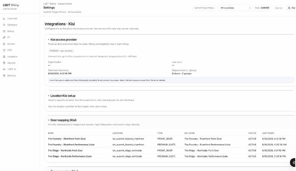Click the dark mode moon icon
This screenshot has height=171, width=296.
pos(289,8)
